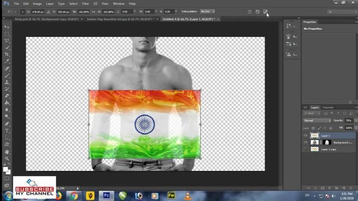Select the Hand tool
The width and height of the screenshot is (358, 201).
tap(7, 152)
